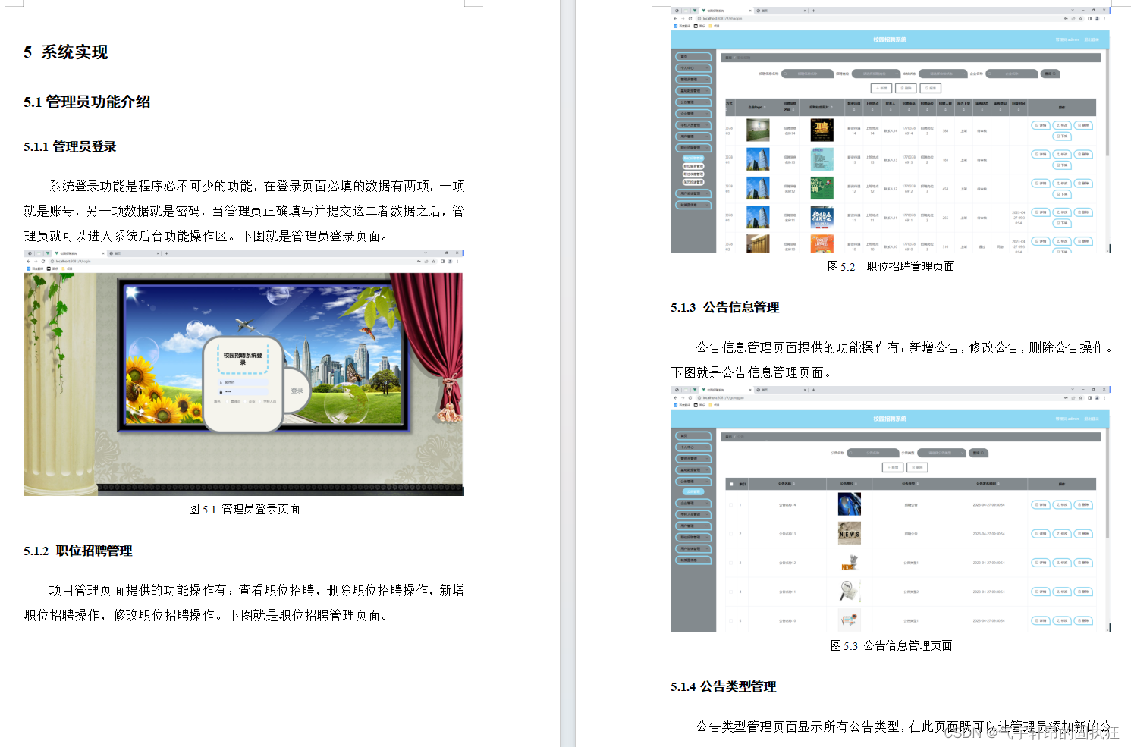
Task: Click the subheading "5.1.2 职位招聘管理"
Action: (78, 551)
